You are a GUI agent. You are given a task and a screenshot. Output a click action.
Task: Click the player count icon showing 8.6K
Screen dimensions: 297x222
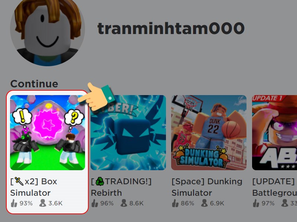pos(124,203)
